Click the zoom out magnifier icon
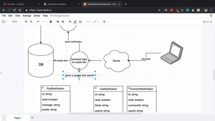This screenshot has width=215, height=121. pos(31,22)
